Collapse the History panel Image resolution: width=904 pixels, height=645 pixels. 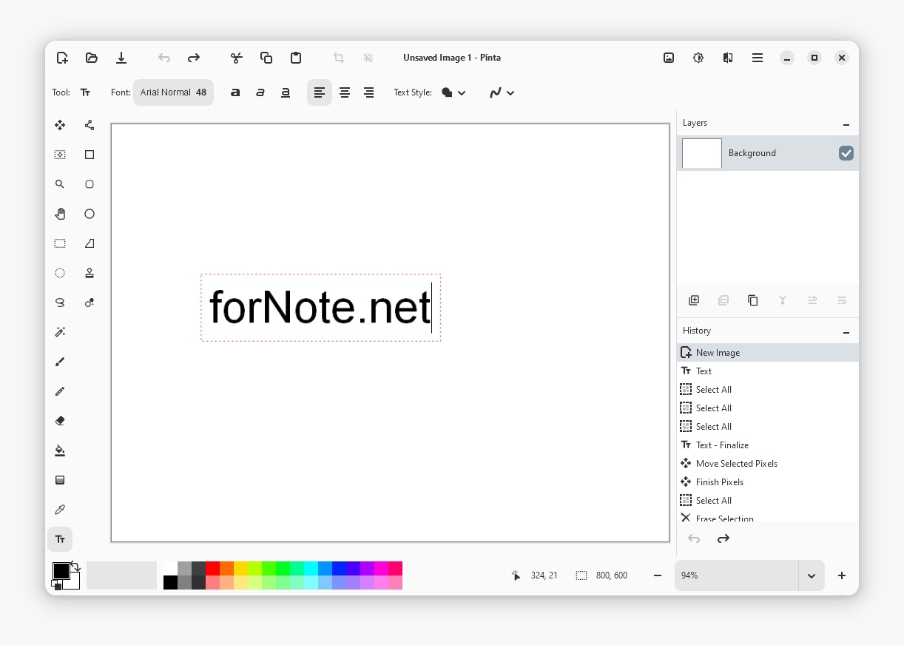846,331
